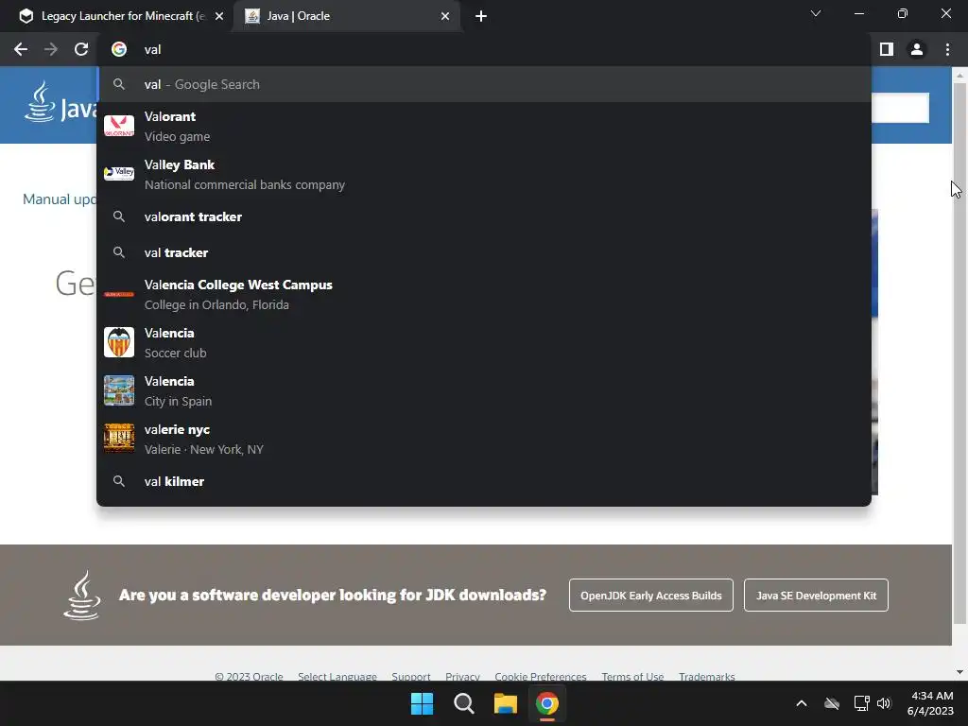Open the Support footer link
This screenshot has width=968, height=726.
pos(410,677)
